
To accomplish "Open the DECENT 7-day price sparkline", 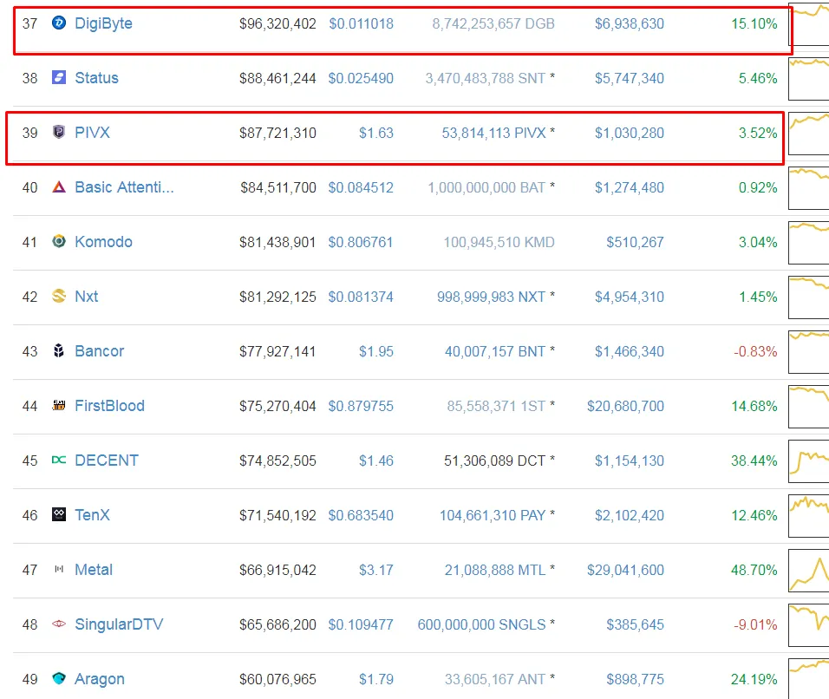I will [809, 461].
